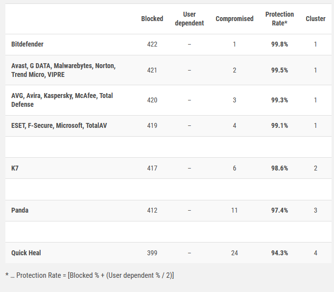
Task: Select the 94.3% protection rate value
Action: pyautogui.click(x=280, y=253)
